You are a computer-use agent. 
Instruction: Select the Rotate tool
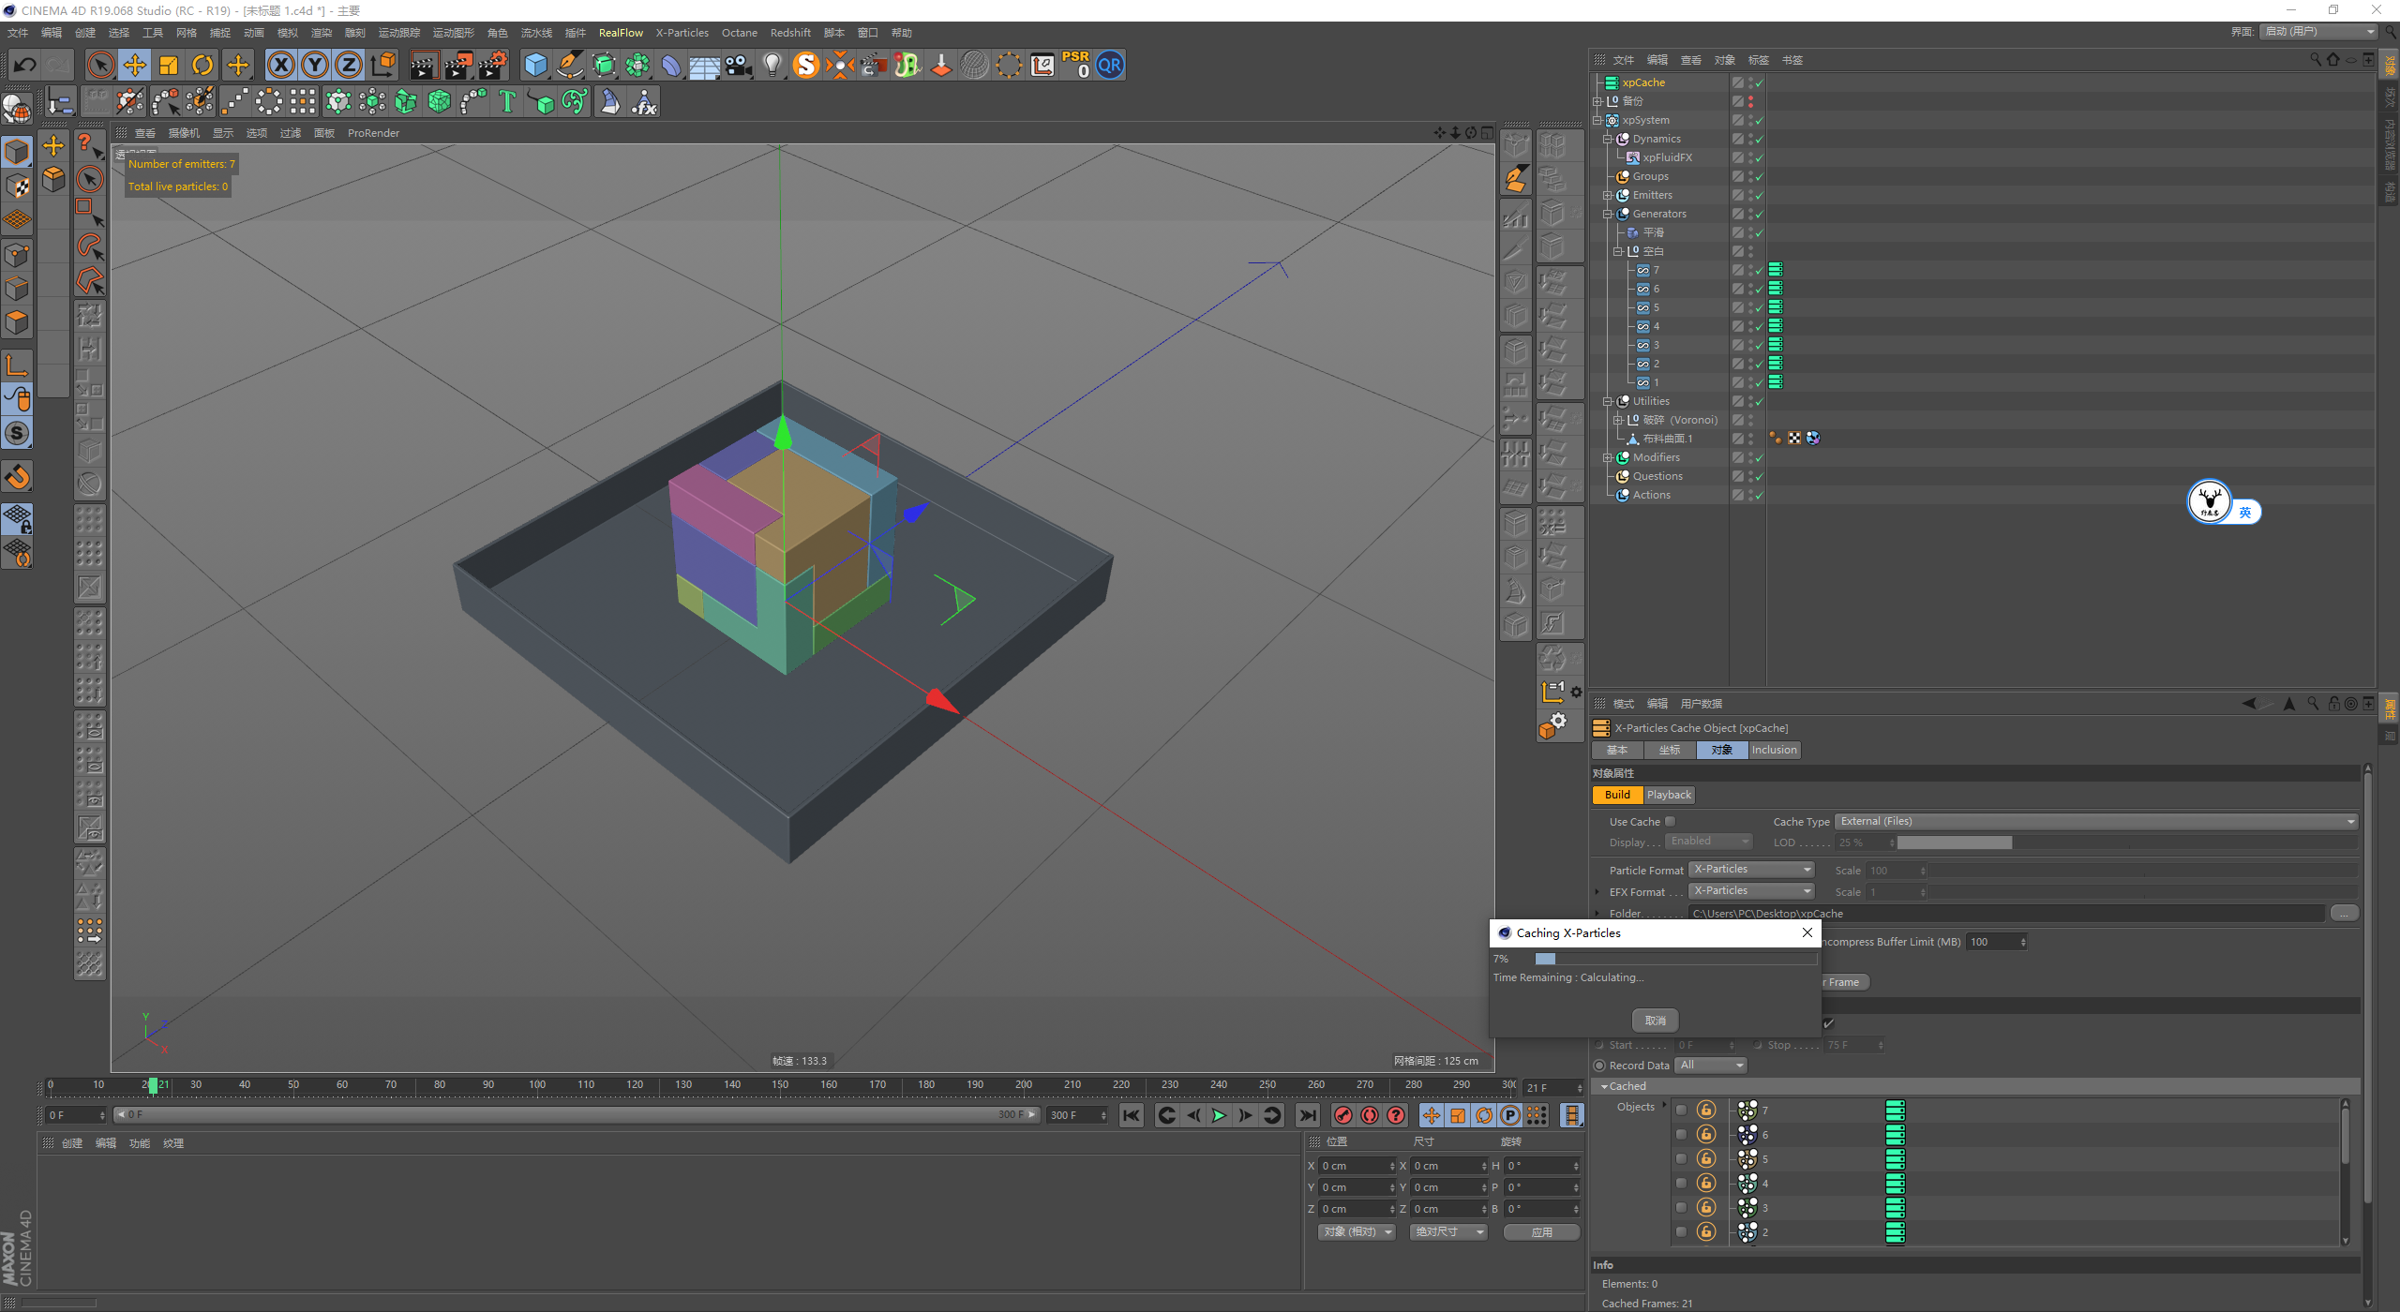(x=202, y=66)
